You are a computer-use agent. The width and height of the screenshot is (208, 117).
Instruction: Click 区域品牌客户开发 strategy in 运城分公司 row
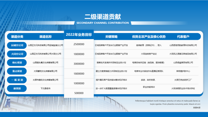(111, 45)
